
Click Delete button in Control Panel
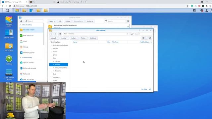tap(68, 21)
